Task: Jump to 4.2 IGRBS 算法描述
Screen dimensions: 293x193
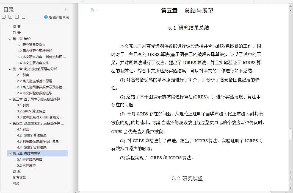Action: pyautogui.click(x=32, y=135)
